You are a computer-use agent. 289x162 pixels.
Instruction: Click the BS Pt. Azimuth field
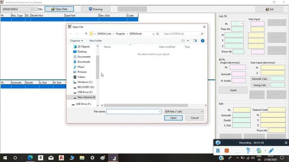(x=239, y=74)
